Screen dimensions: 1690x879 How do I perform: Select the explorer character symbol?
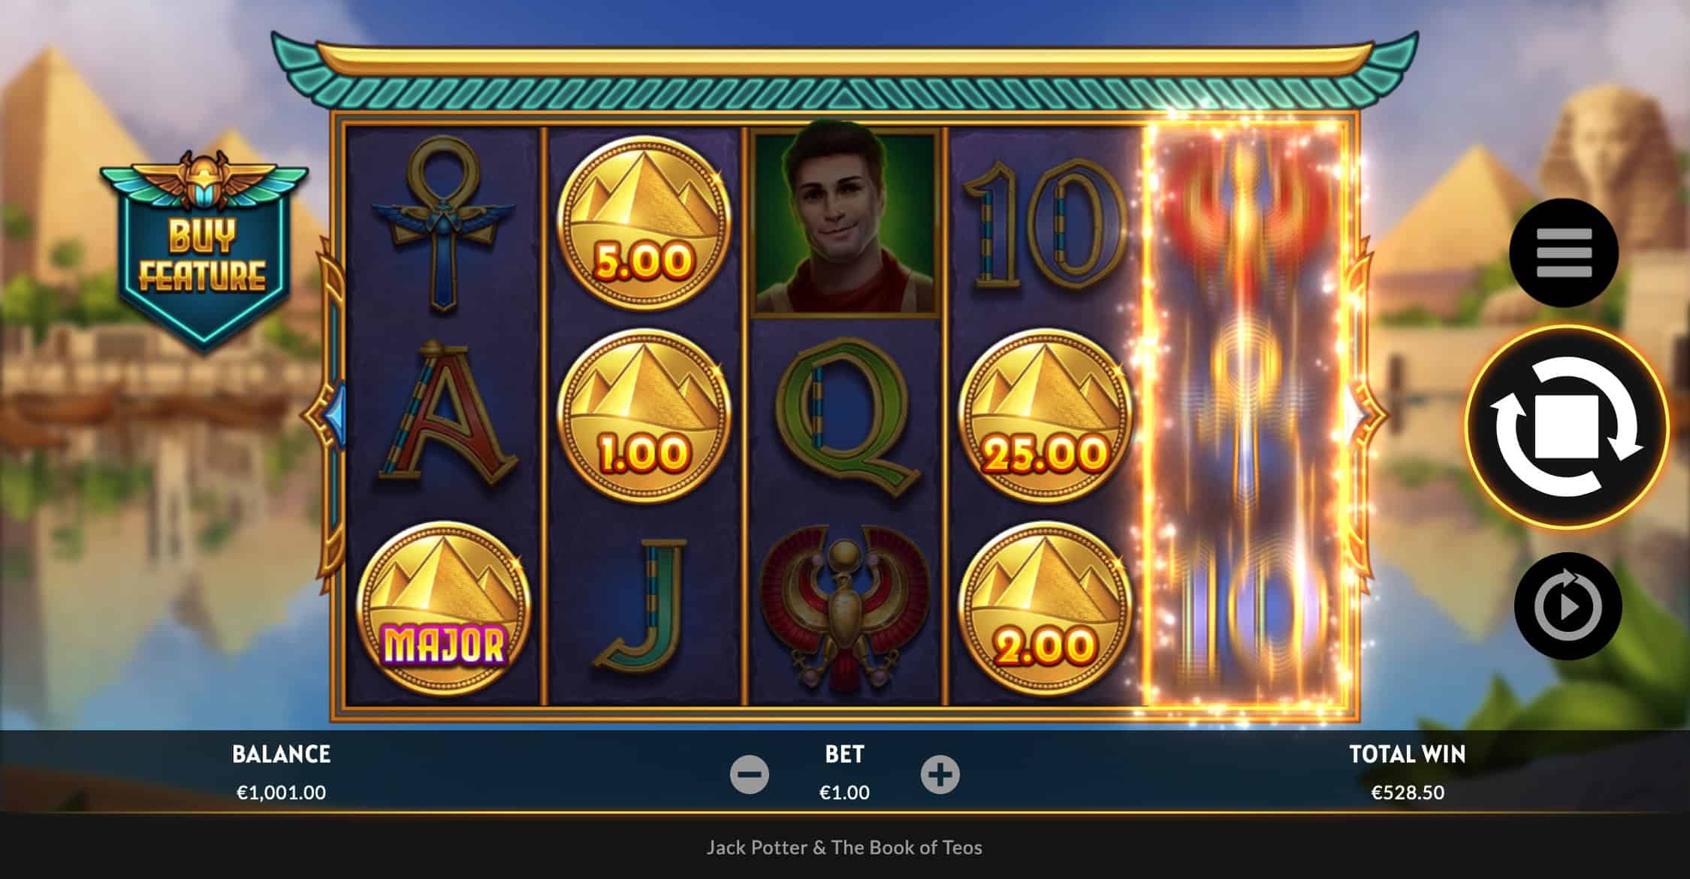click(845, 223)
